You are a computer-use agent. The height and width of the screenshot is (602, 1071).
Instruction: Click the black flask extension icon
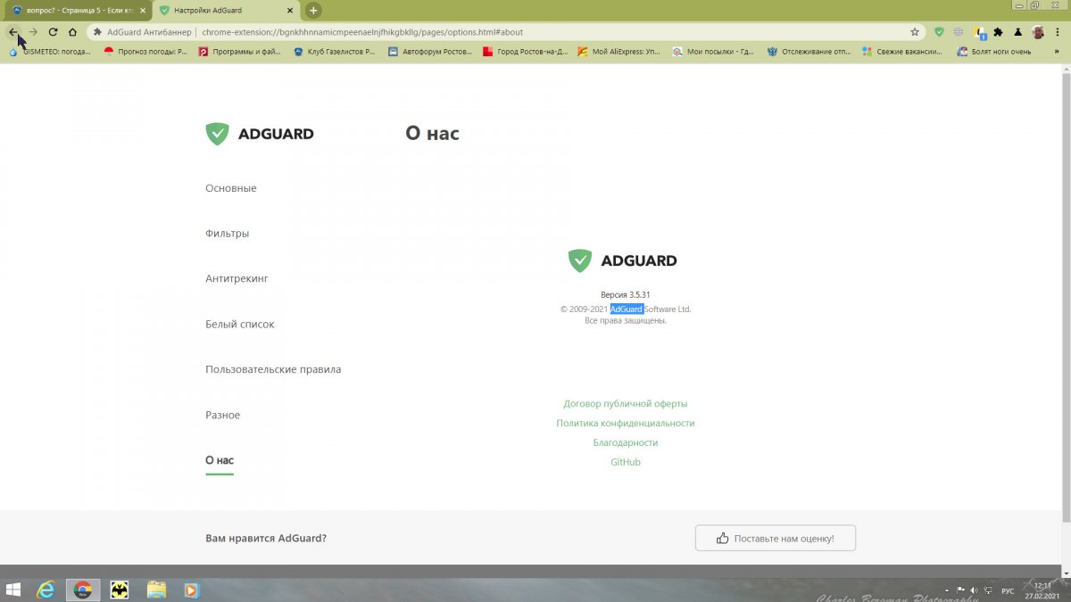1018,32
